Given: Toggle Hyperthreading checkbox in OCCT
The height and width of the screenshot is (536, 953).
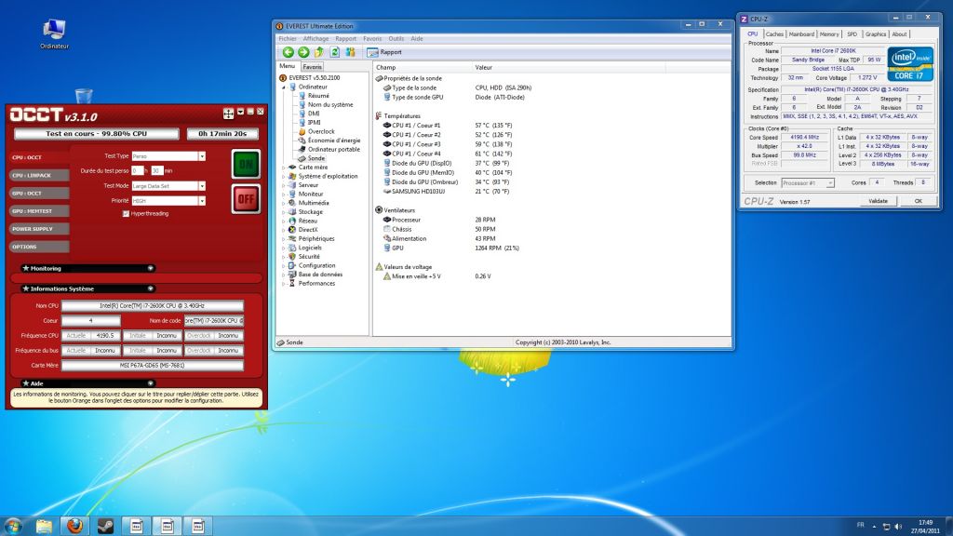Looking at the screenshot, I should (x=126, y=214).
